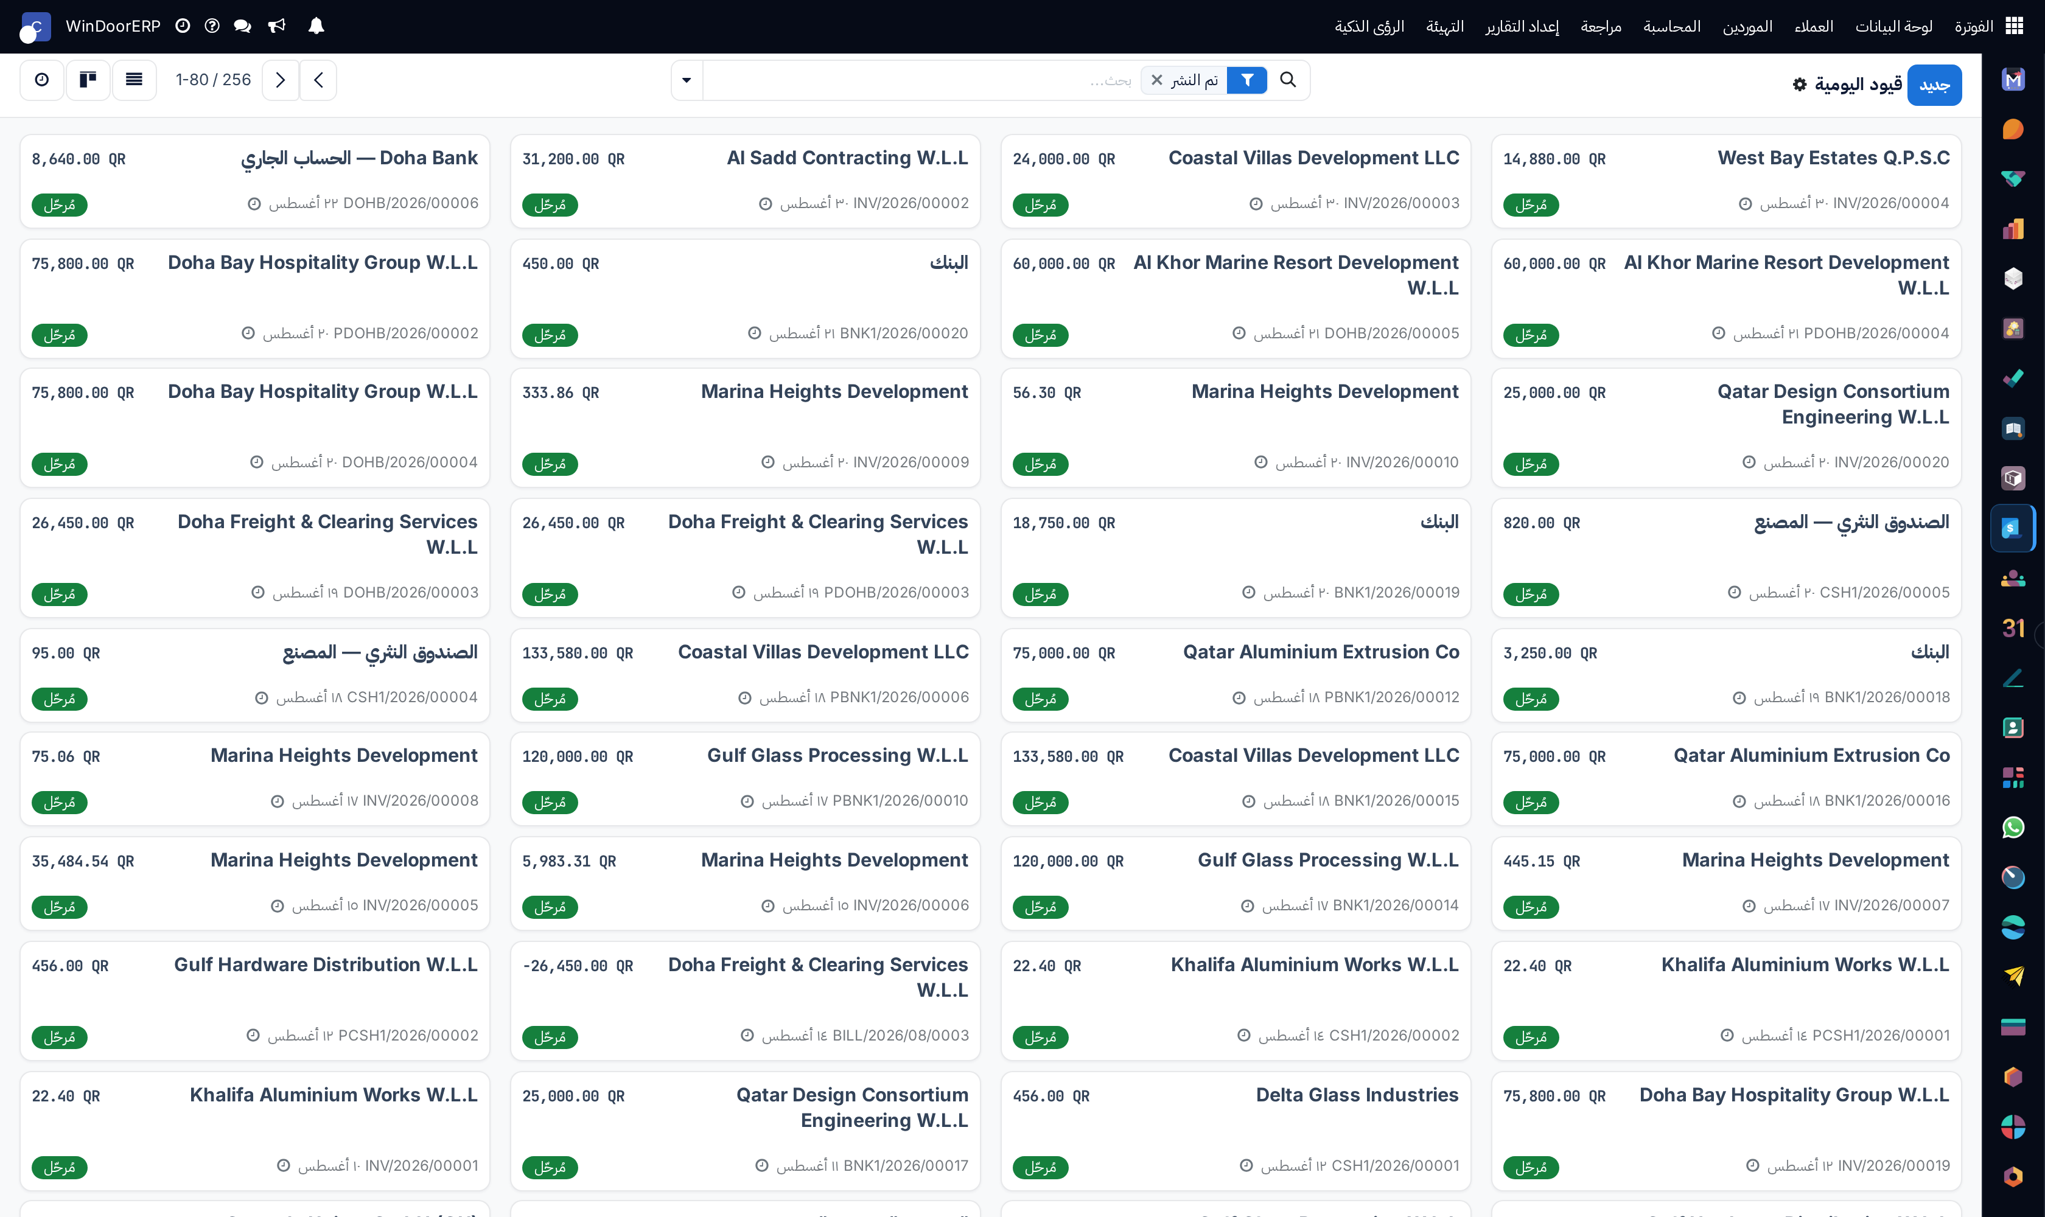
Task: Open Delta Glass Industries CSH1/2026/00001 card
Action: pyautogui.click(x=1236, y=1131)
